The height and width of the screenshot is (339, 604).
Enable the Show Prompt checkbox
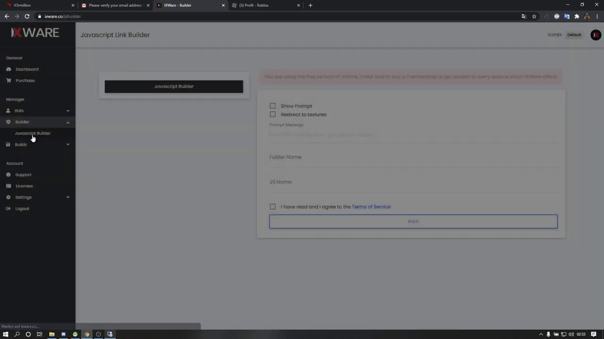272,105
